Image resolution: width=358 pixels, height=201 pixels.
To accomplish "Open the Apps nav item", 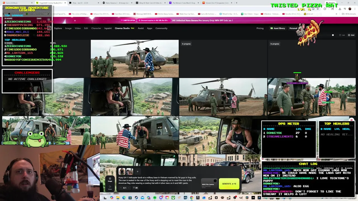I will (x=150, y=28).
